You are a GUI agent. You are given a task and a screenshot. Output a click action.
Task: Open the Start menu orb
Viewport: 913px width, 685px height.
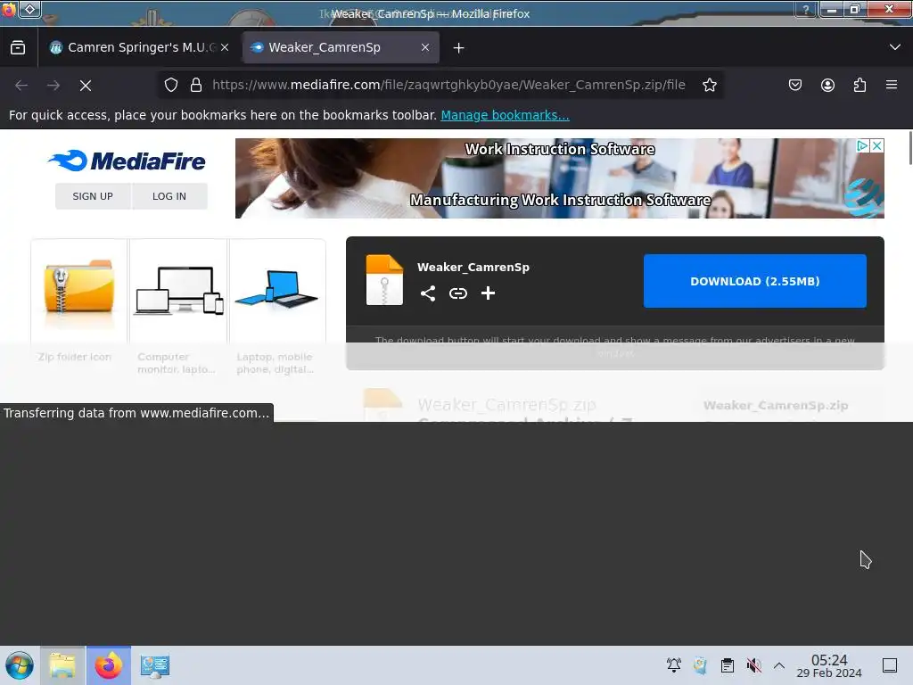point(20,665)
